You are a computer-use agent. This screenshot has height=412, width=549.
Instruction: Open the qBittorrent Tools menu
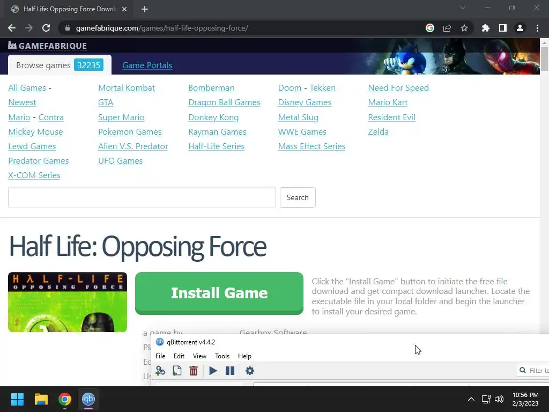[222, 356]
